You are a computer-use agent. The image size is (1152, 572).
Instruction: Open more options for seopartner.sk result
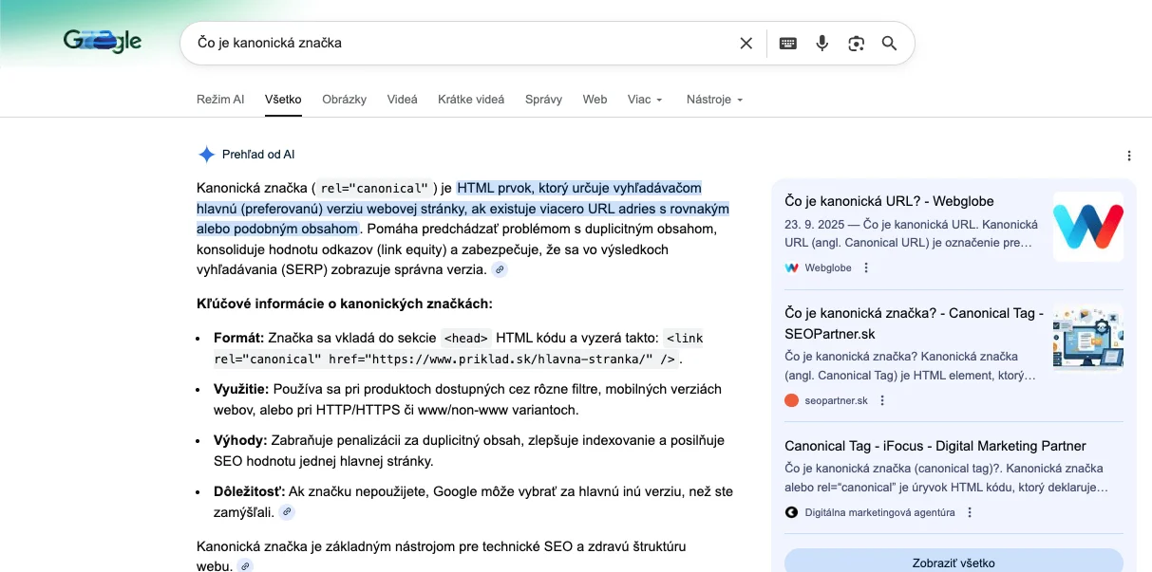pos(882,400)
